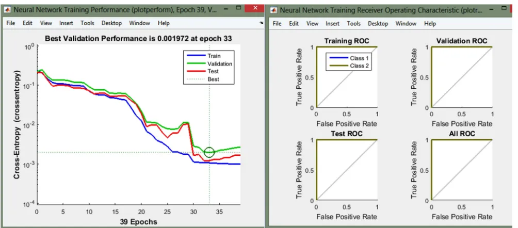Screen dimensions: 518x228
Task: Click the Validation legend entry
Action: coord(210,63)
